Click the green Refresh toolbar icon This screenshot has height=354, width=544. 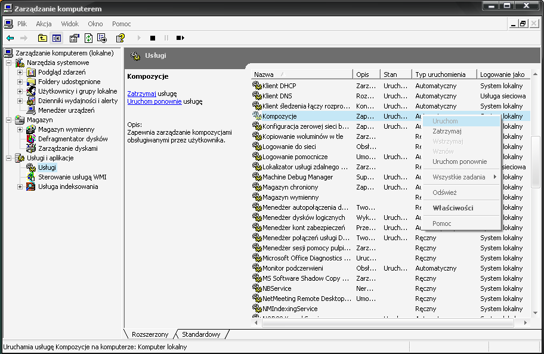click(88, 38)
